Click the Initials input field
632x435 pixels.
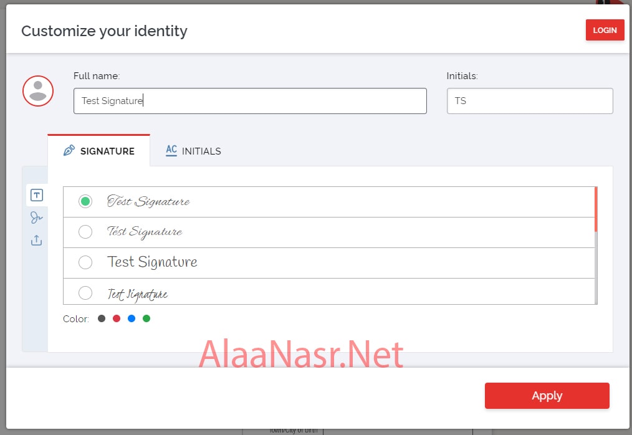[529, 101]
